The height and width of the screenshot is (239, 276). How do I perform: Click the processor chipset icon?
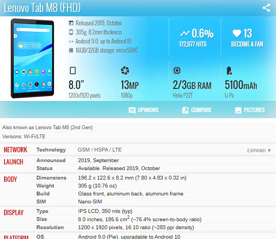pyautogui.click(x=177, y=70)
